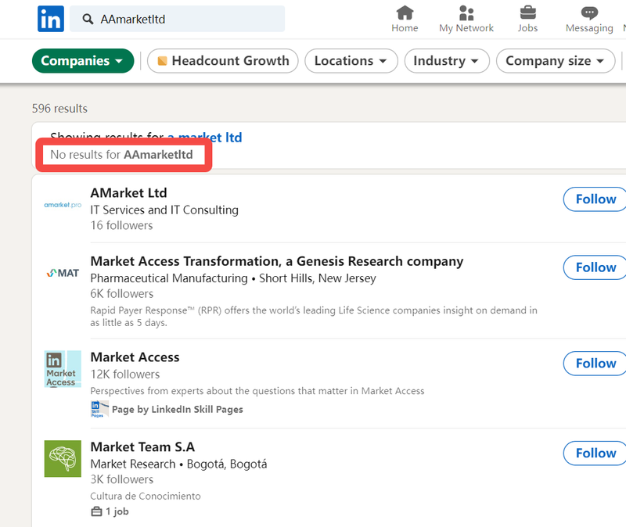Click the 'Cultura de Conocimiento' tagline
The image size is (626, 527).
pyautogui.click(x=146, y=496)
